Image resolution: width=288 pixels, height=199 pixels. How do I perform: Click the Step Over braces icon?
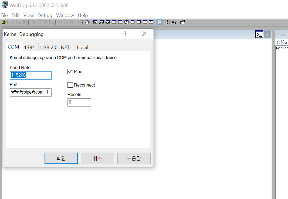(x=66, y=22)
